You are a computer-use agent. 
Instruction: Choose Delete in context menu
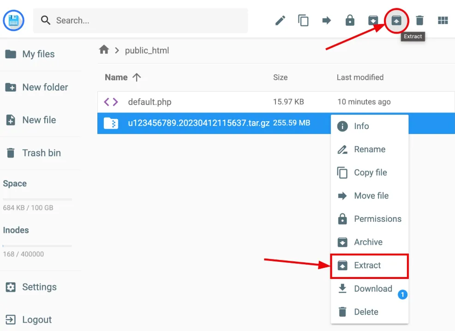point(369,312)
